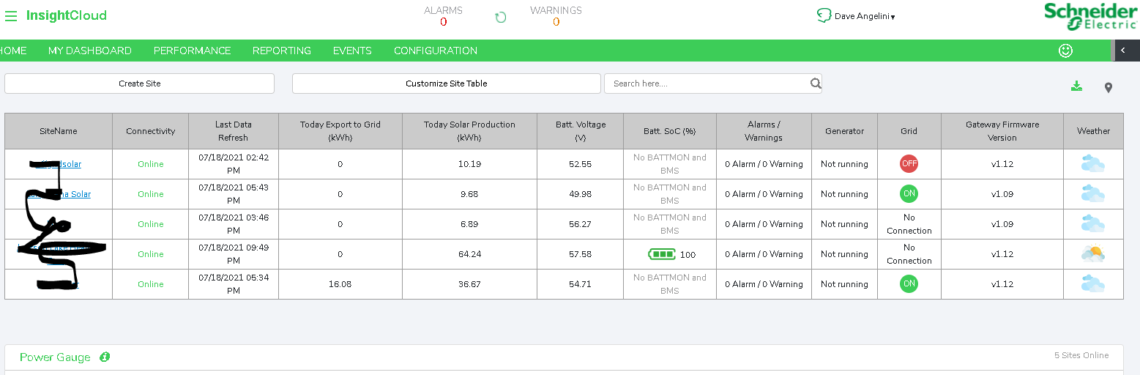Click the ON grid indicator for 07/18/2021 05:43 PM row
The height and width of the screenshot is (375, 1140).
(x=909, y=194)
